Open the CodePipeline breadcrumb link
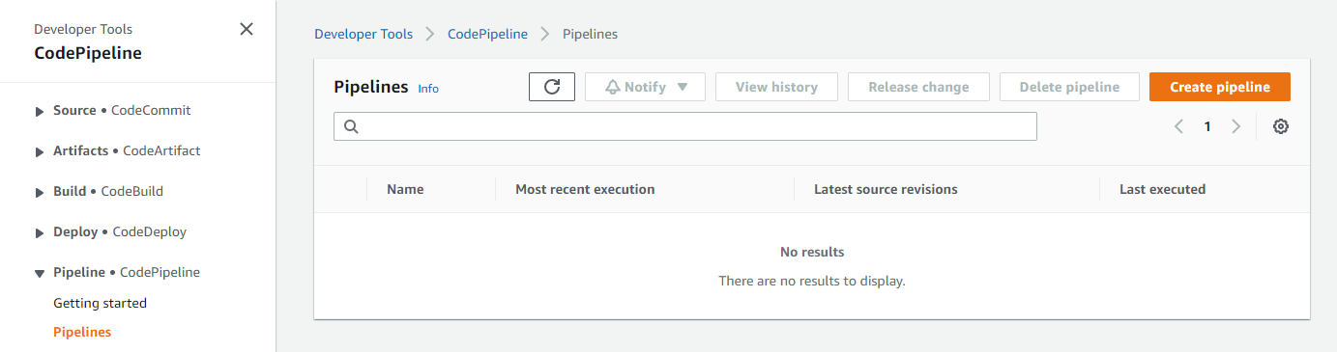The width and height of the screenshot is (1337, 352). pos(487,34)
